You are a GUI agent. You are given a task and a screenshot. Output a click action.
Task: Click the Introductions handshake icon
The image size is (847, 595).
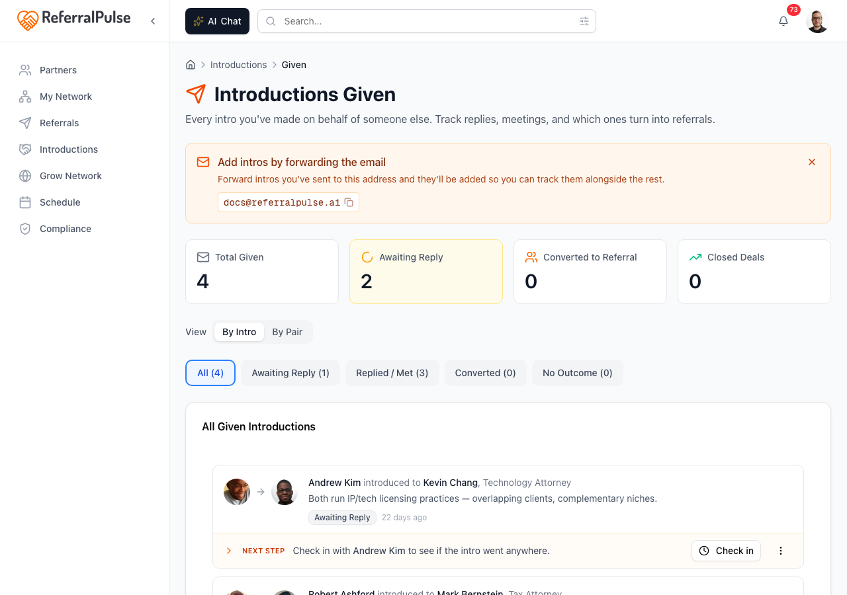25,149
